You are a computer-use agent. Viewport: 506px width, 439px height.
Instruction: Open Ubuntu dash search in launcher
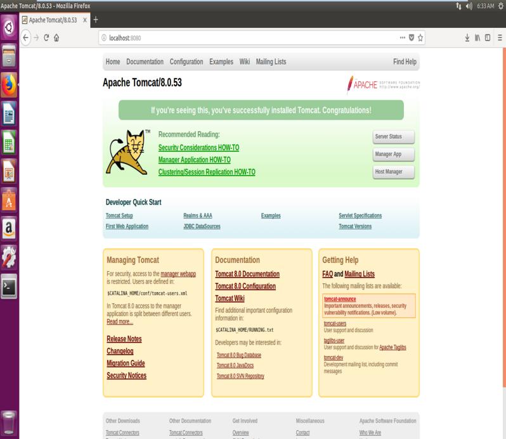pyautogui.click(x=9, y=27)
